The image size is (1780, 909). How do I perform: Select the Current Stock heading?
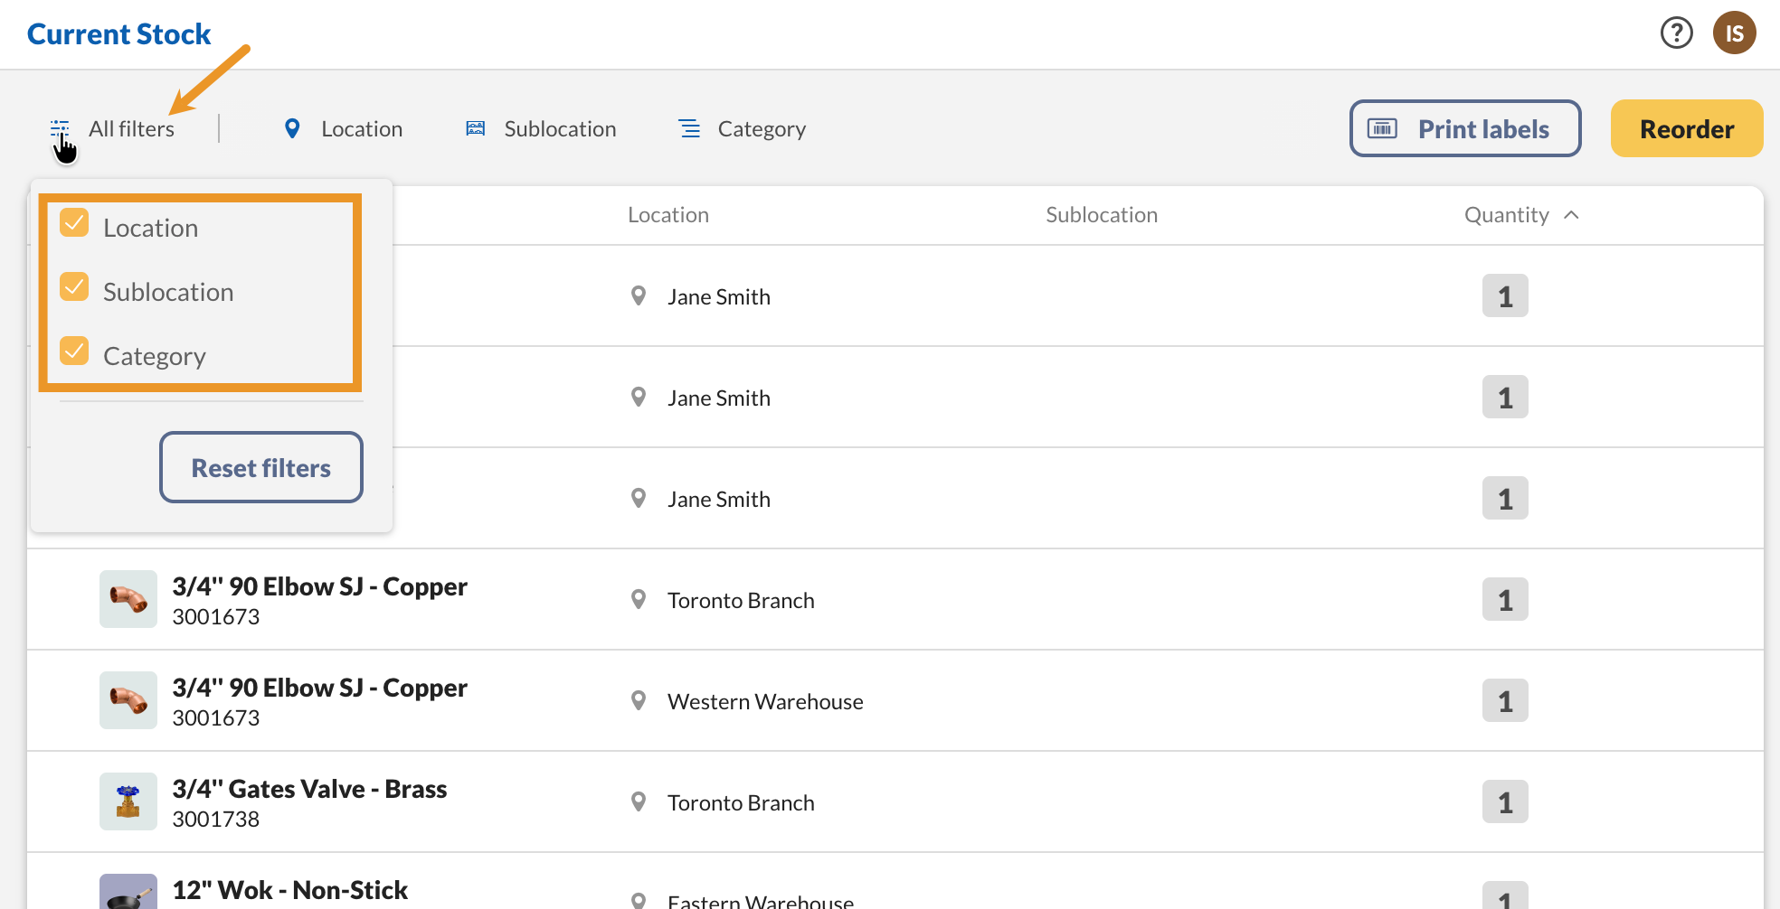point(118,33)
